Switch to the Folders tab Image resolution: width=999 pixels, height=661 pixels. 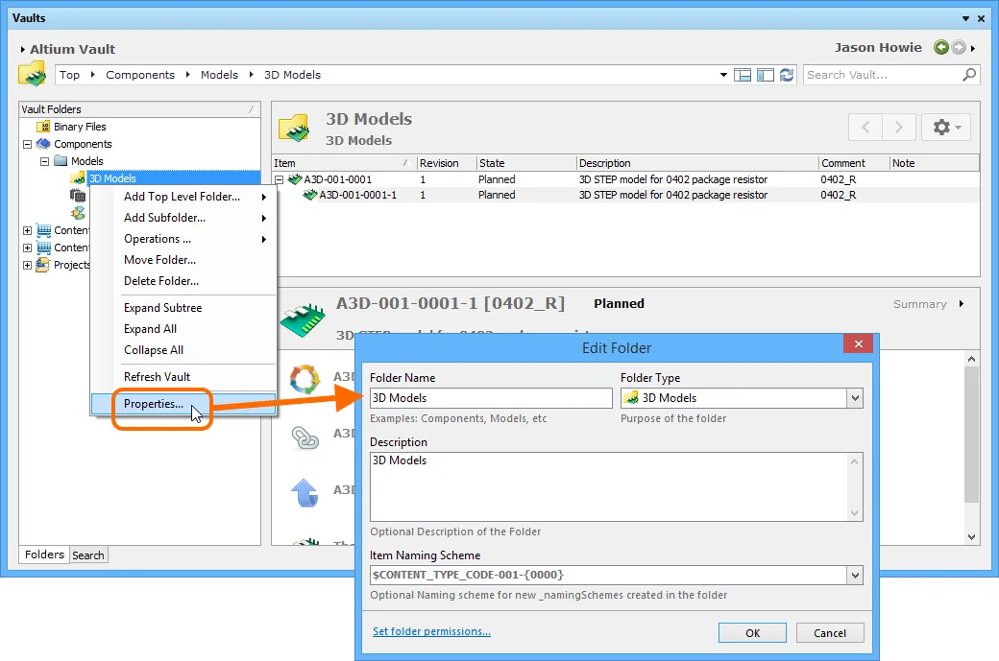[44, 555]
